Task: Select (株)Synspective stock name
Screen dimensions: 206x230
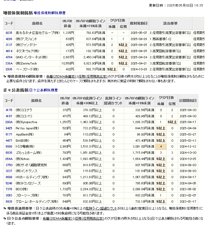Action: click(26, 122)
